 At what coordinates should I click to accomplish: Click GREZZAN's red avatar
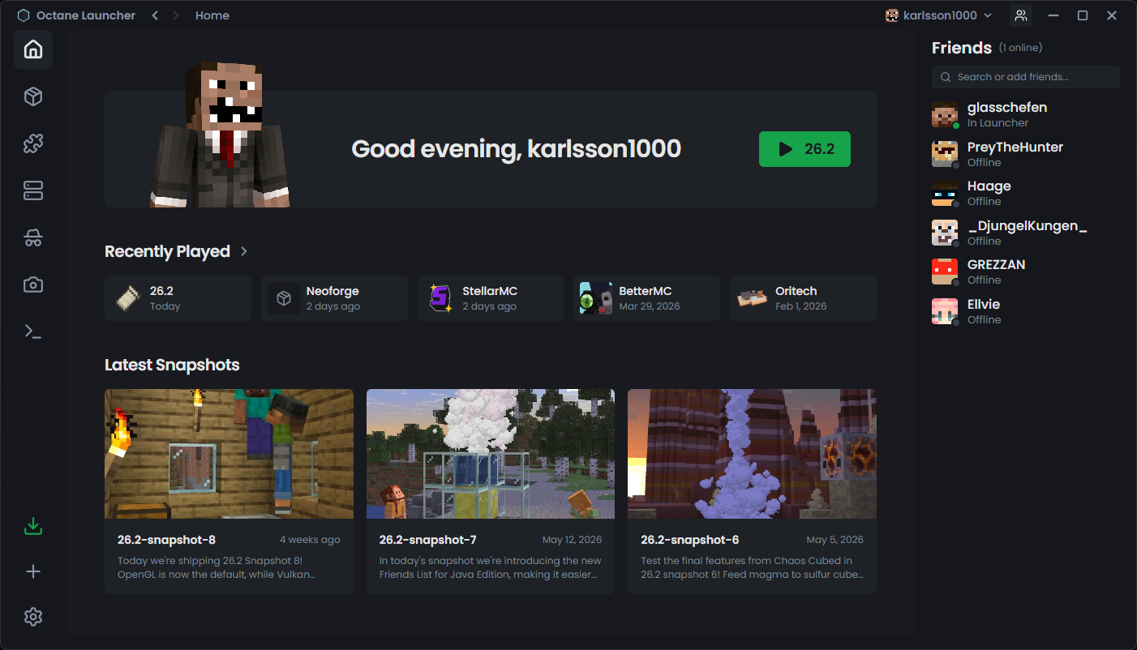[945, 272]
